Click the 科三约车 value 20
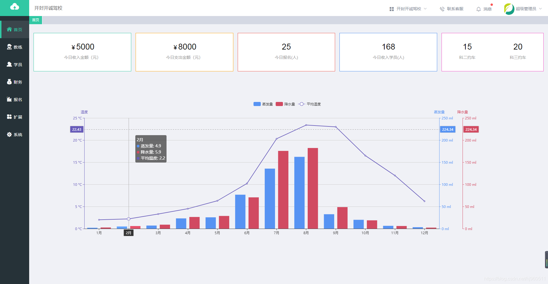548x284 pixels. [518, 47]
